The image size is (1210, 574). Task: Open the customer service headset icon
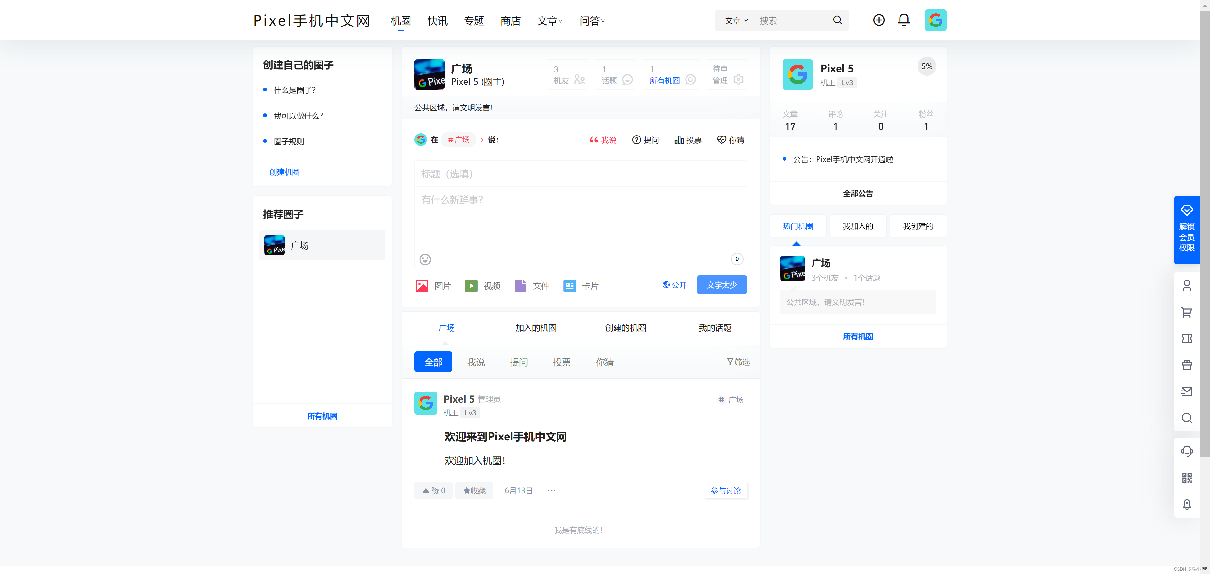[1186, 451]
